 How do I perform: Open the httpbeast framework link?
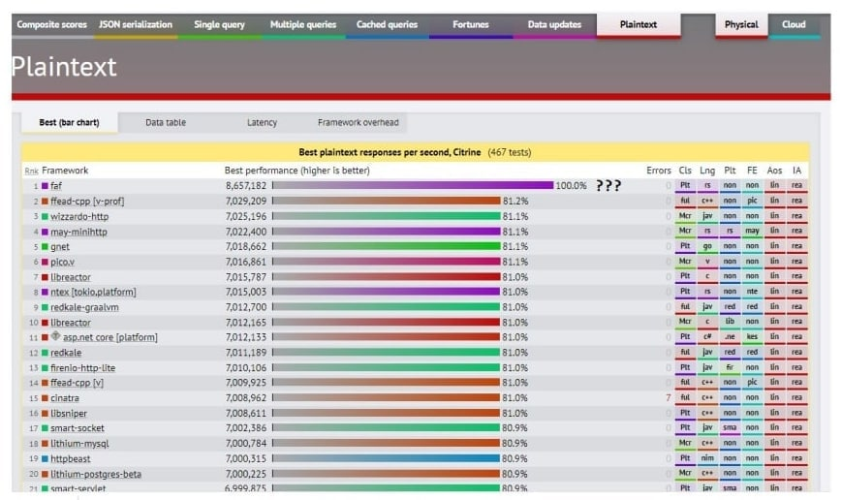coord(71,458)
